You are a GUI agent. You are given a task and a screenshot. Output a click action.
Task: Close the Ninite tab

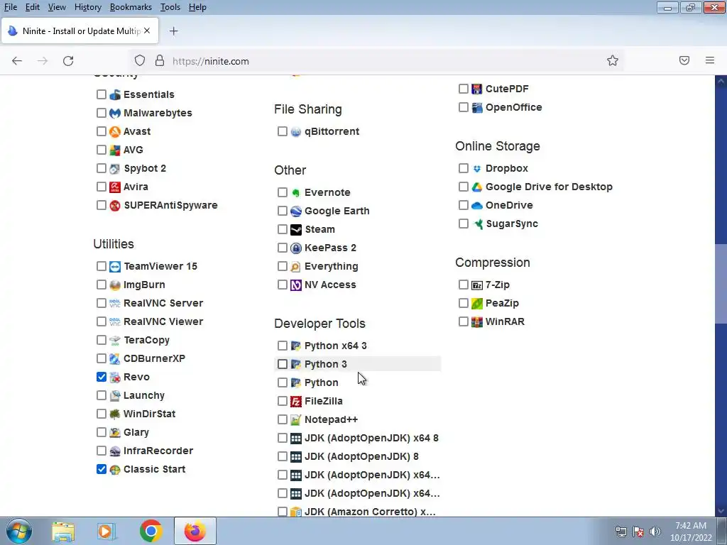tap(147, 31)
